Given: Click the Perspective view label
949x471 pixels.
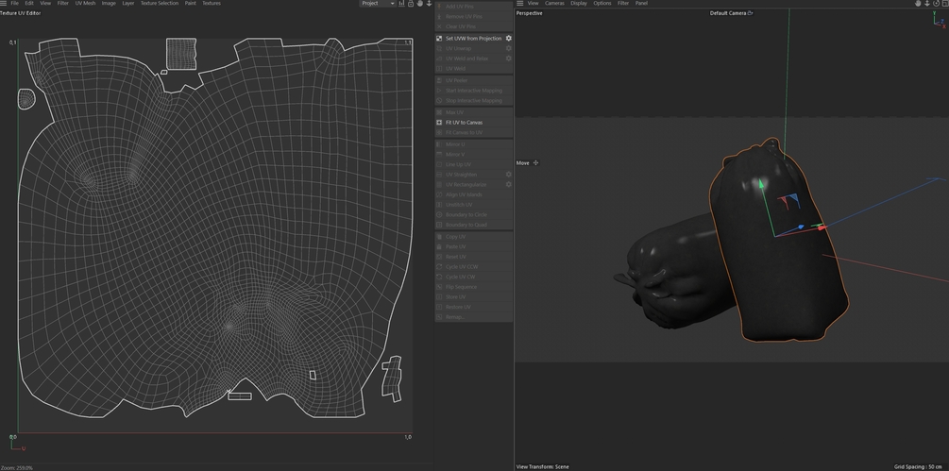Looking at the screenshot, I should [529, 12].
